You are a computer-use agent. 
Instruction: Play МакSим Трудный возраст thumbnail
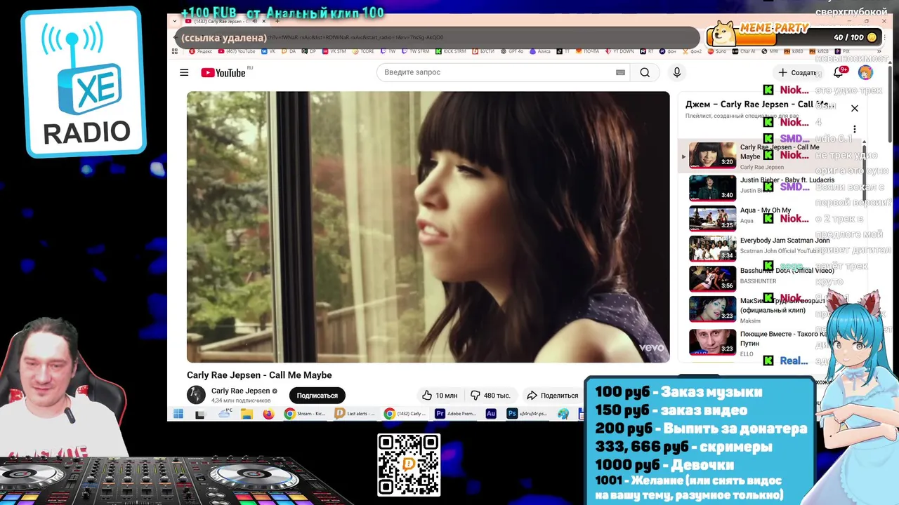click(712, 309)
